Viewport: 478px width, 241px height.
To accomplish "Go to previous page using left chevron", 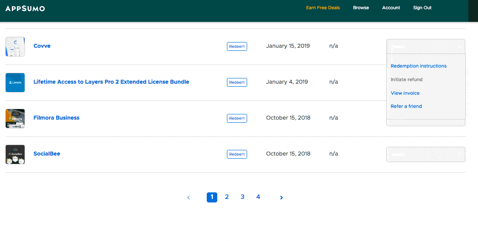I will (x=189, y=198).
